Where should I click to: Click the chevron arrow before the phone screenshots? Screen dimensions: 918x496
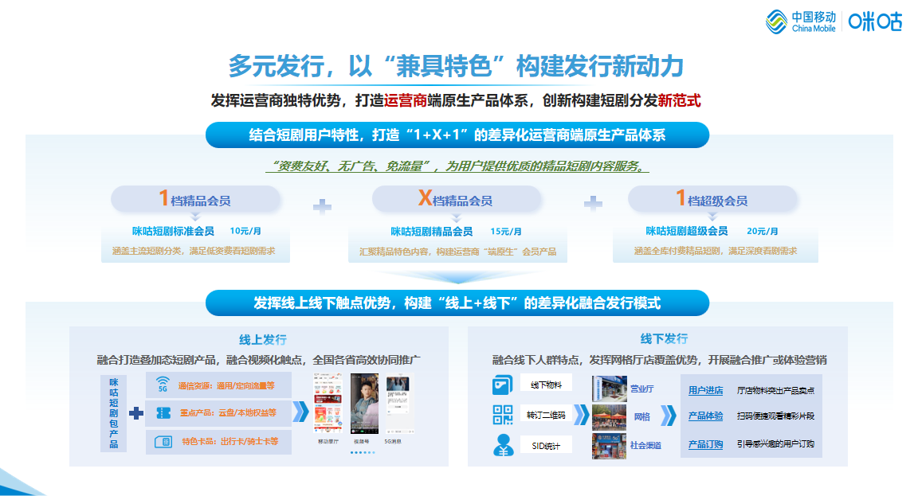pos(300,411)
